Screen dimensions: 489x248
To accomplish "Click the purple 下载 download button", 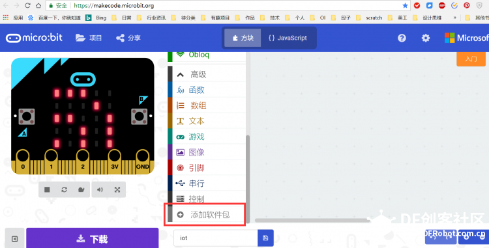I will pos(93,239).
